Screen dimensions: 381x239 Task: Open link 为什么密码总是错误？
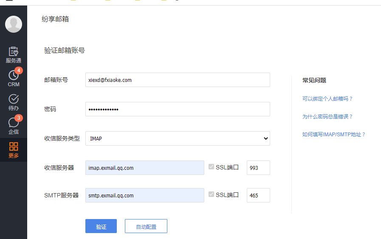(x=327, y=117)
